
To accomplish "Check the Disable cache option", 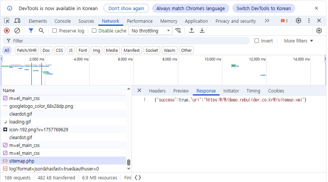I will click(x=94, y=31).
